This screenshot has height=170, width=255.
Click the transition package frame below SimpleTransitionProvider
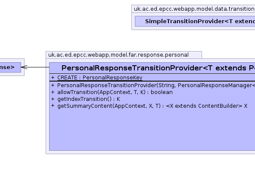pyautogui.click(x=193, y=28)
